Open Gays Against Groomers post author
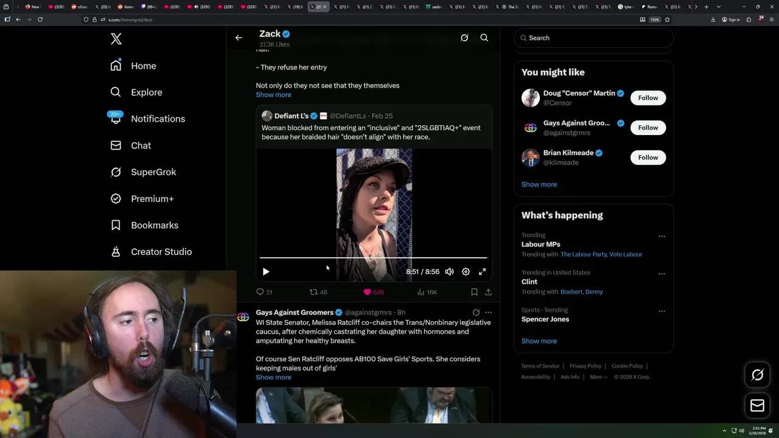This screenshot has width=779, height=438. click(x=295, y=313)
